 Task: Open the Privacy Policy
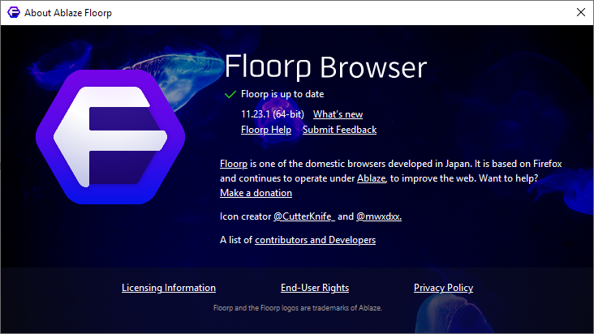coord(443,288)
